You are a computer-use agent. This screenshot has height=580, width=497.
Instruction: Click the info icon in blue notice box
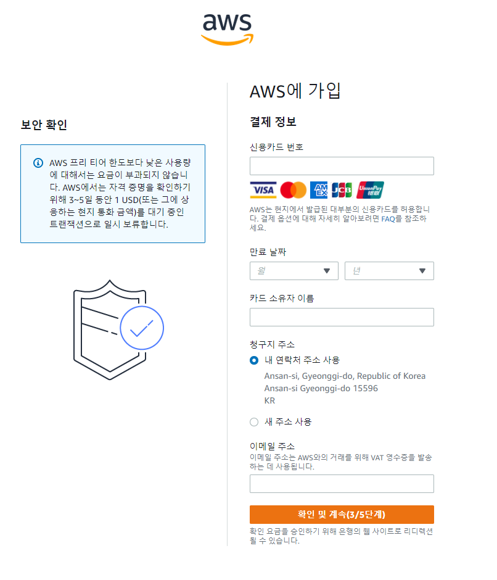(x=38, y=163)
